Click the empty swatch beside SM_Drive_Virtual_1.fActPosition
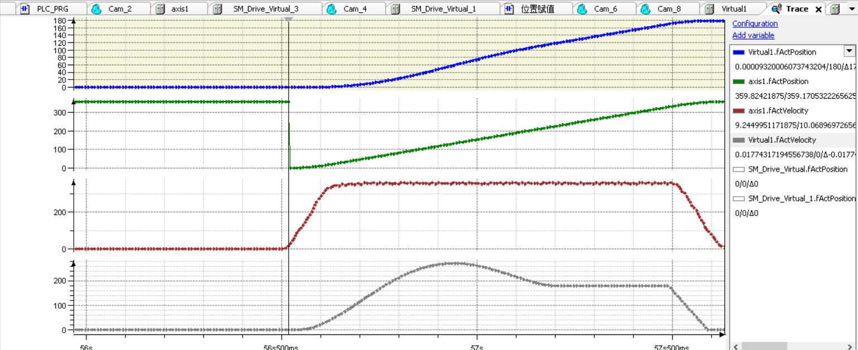The height and width of the screenshot is (350, 858). click(x=739, y=198)
